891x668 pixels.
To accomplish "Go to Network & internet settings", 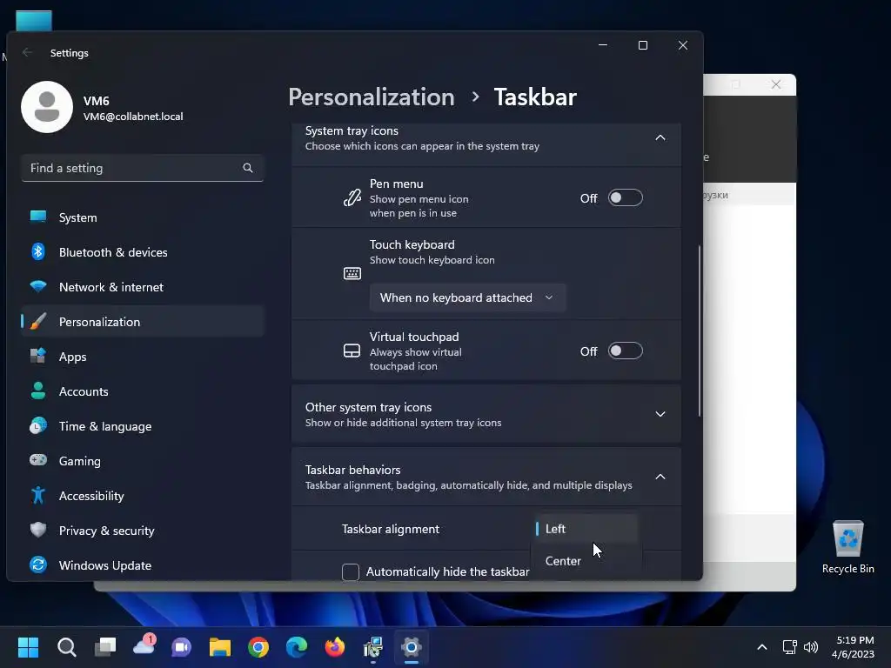I will point(143,287).
